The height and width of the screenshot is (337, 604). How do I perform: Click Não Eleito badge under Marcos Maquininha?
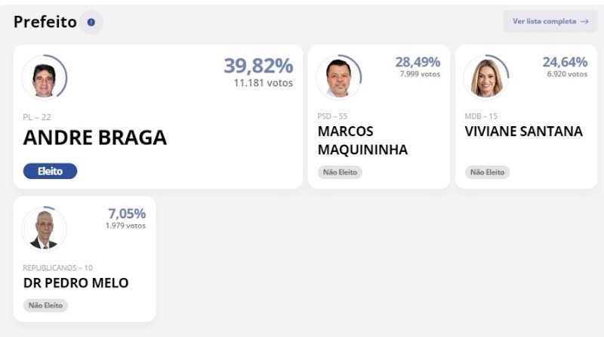pyautogui.click(x=340, y=172)
